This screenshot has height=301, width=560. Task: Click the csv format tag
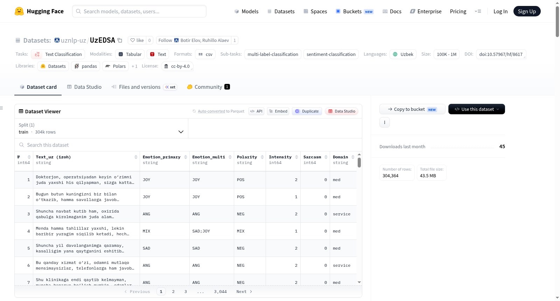(x=205, y=54)
